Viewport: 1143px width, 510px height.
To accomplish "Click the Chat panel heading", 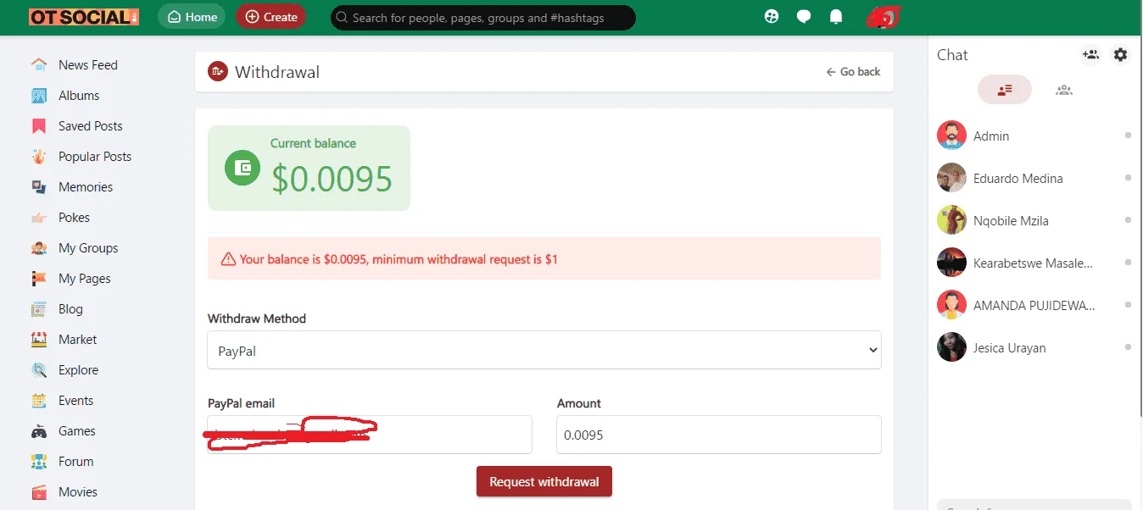I will tap(952, 55).
